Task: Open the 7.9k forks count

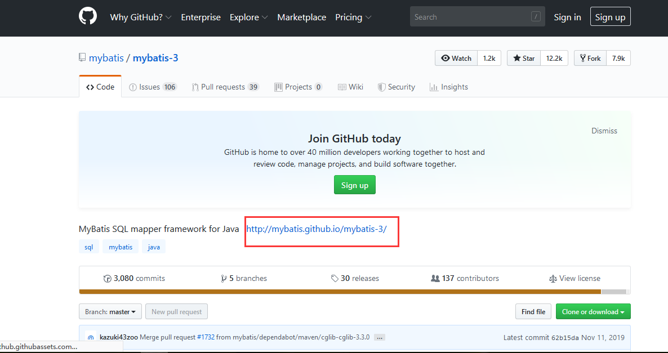Action: point(618,59)
